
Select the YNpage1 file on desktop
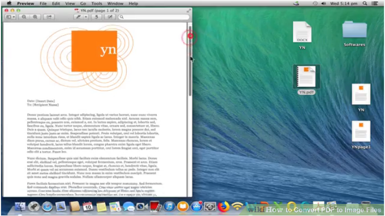coord(361,134)
